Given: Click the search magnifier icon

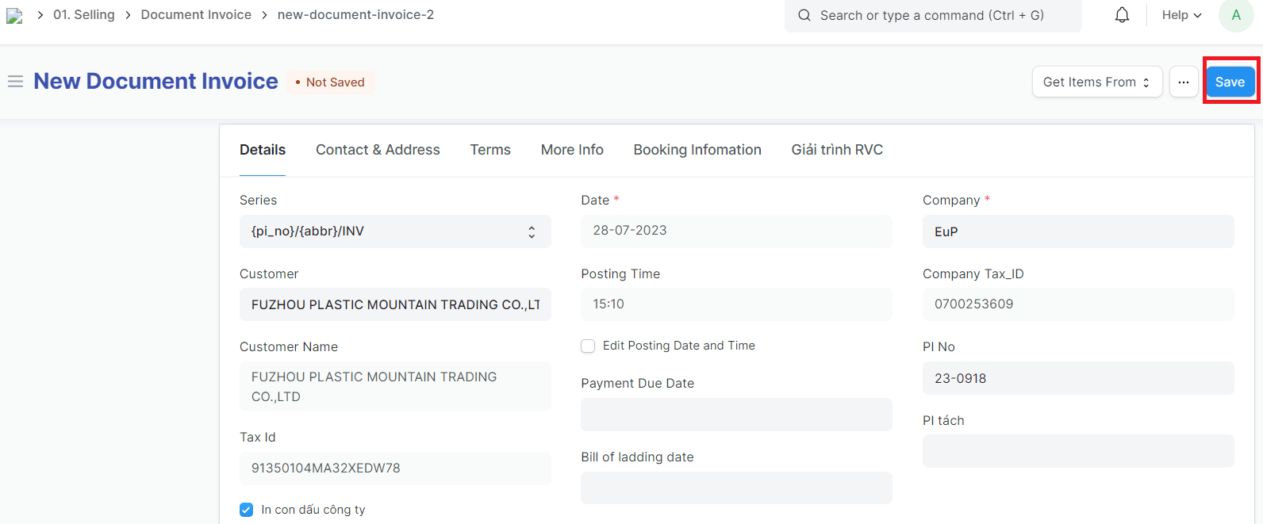Looking at the screenshot, I should pyautogui.click(x=804, y=15).
